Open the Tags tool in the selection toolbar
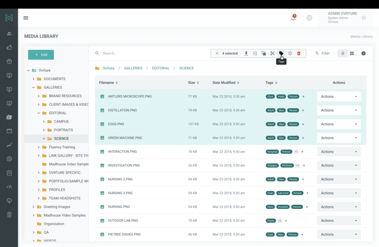The image size is (379, 247). tap(281, 53)
